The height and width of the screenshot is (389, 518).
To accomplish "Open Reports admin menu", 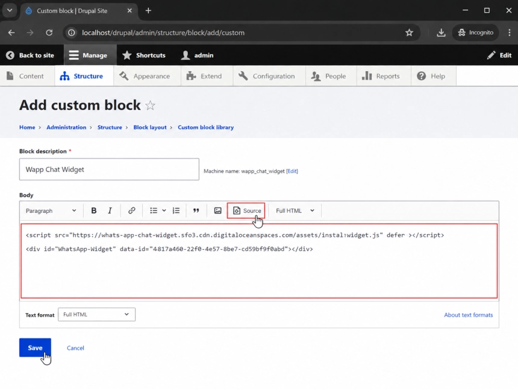I will [384, 76].
